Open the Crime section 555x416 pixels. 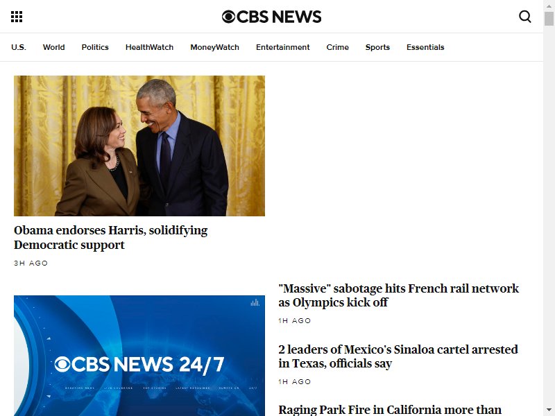337,47
